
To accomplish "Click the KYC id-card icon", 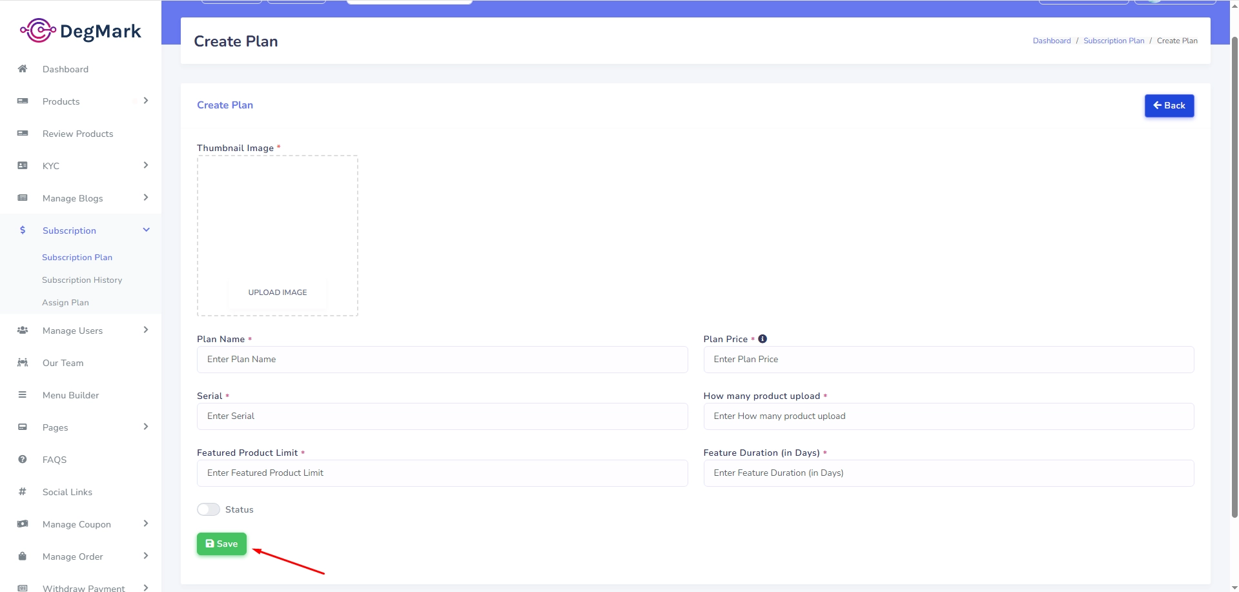I will coord(23,165).
